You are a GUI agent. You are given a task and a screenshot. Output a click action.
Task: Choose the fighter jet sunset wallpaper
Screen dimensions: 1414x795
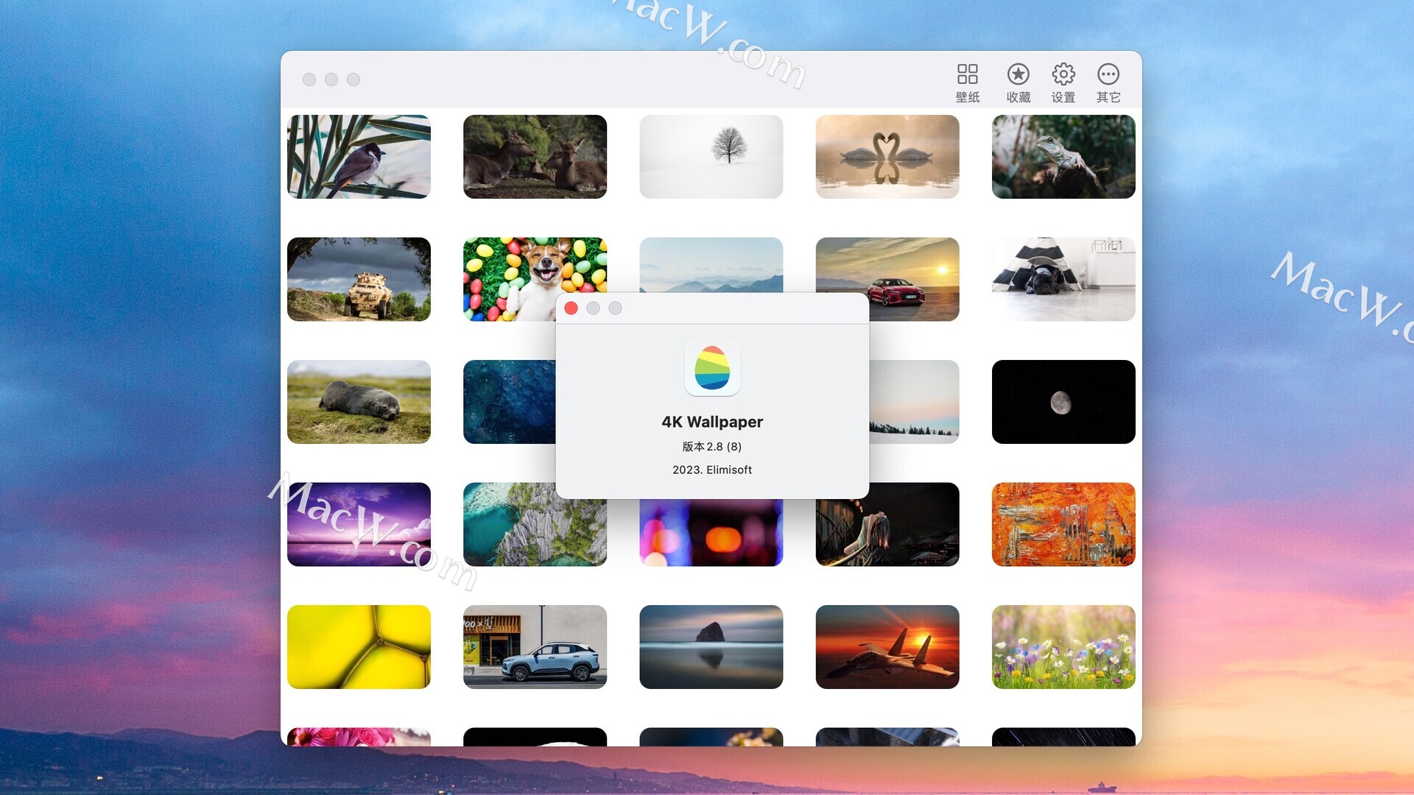[887, 647]
